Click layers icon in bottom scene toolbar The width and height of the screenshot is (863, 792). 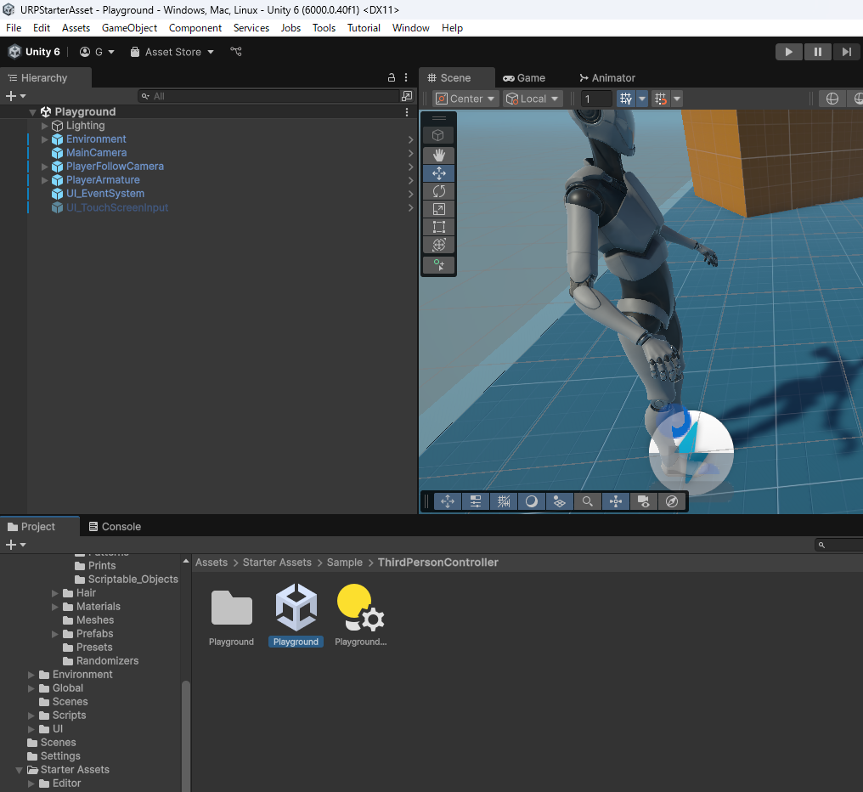(x=559, y=501)
